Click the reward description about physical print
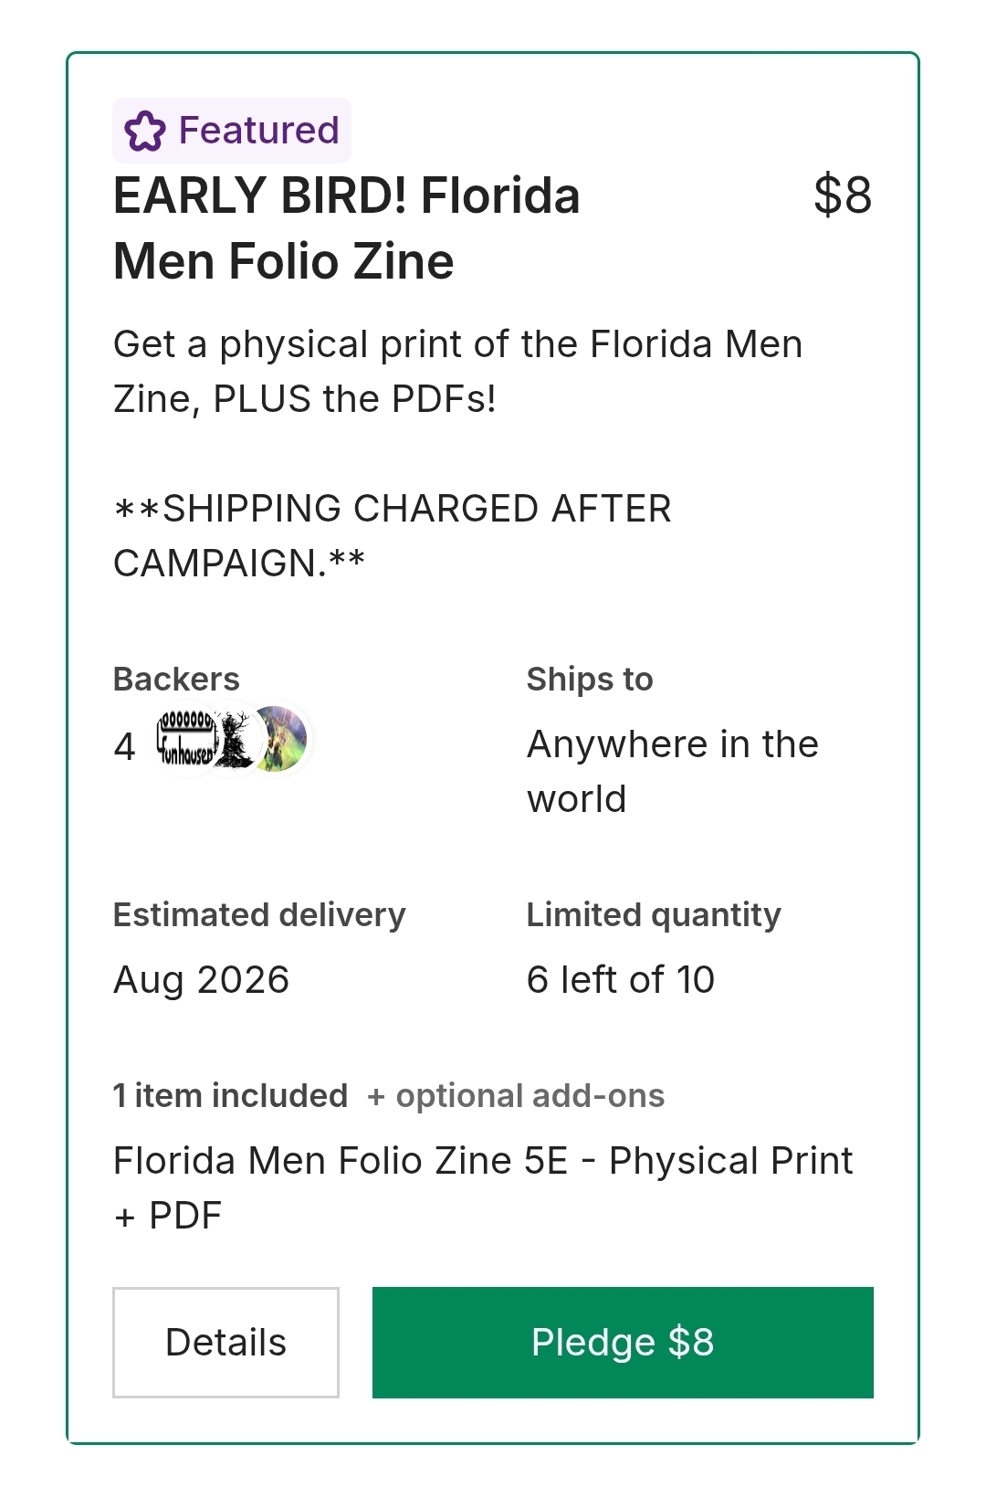The height and width of the screenshot is (1487, 986). 457,371
